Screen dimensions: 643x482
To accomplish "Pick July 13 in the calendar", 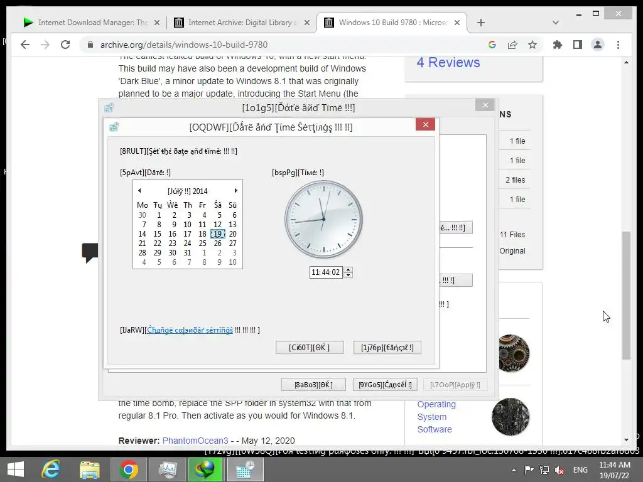I will 232,224.
